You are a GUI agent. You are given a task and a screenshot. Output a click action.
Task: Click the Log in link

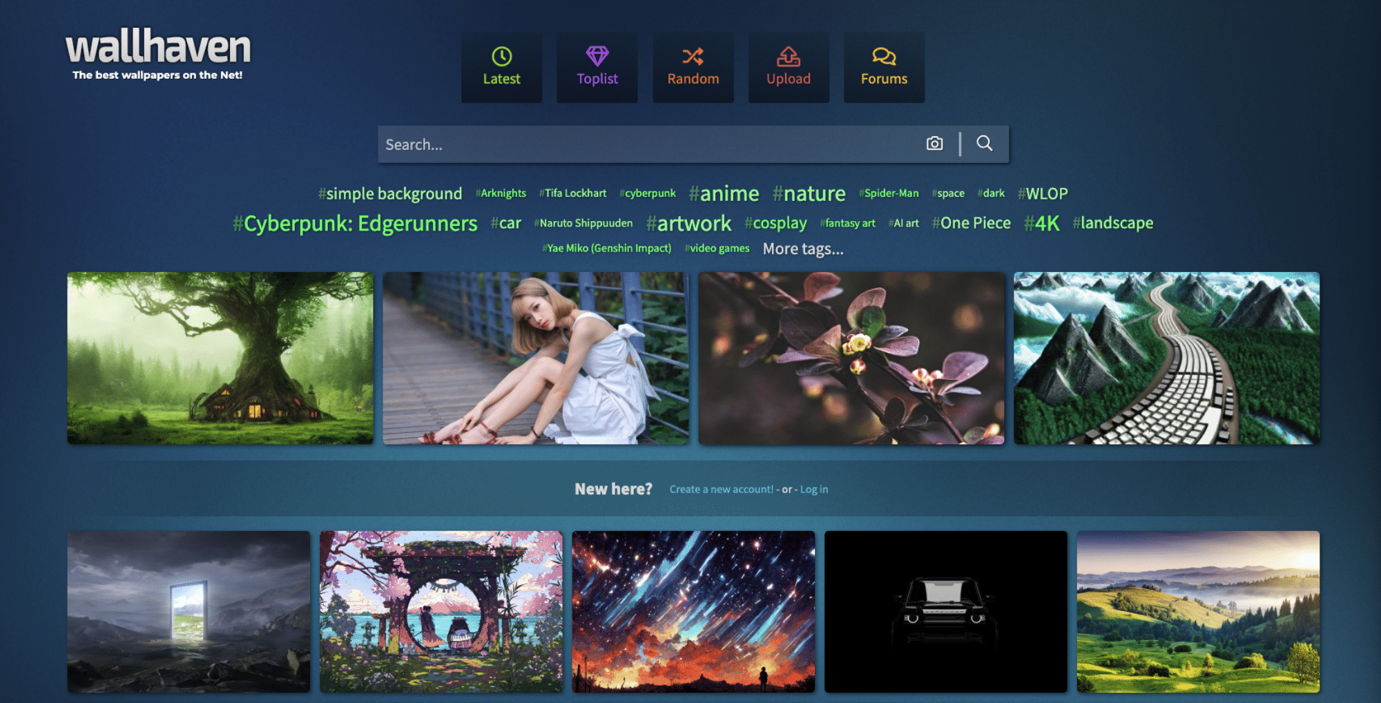coord(814,489)
